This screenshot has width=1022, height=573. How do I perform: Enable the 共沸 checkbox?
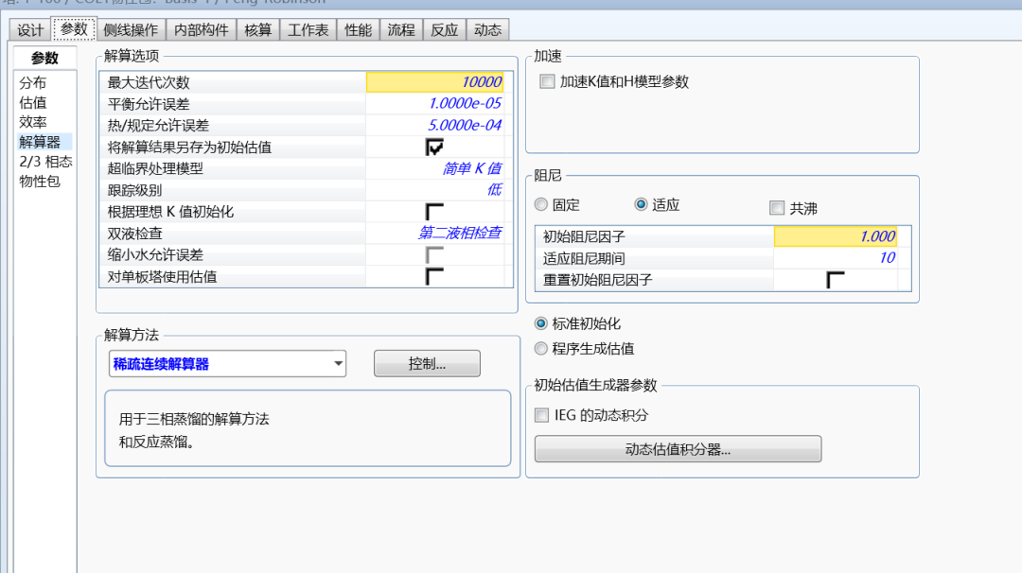click(777, 207)
